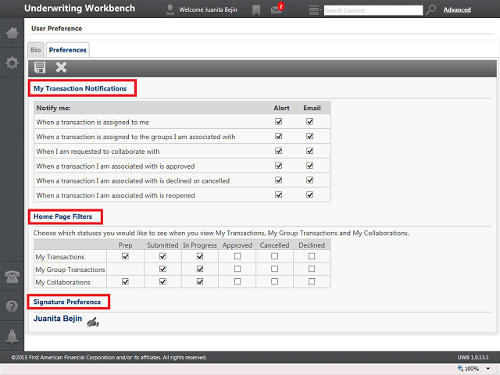Click the My Transaction Notifications heading

(x=80, y=88)
